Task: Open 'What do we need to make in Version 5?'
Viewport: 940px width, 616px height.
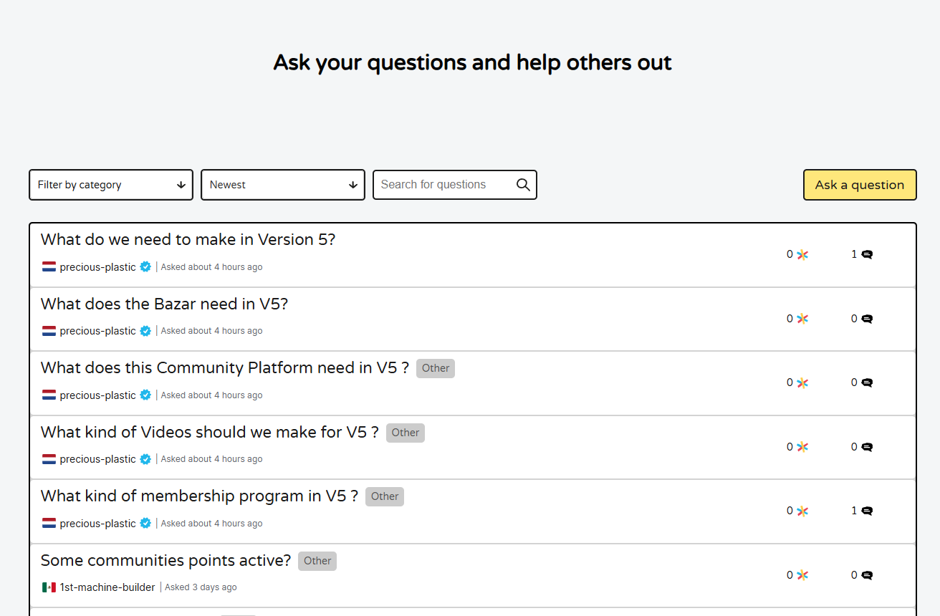Action: tap(188, 240)
